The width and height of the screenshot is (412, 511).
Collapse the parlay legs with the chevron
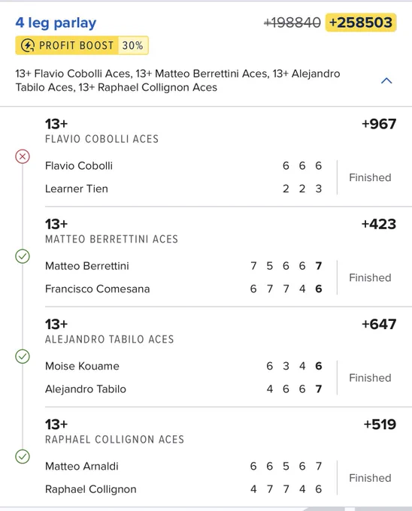point(386,80)
